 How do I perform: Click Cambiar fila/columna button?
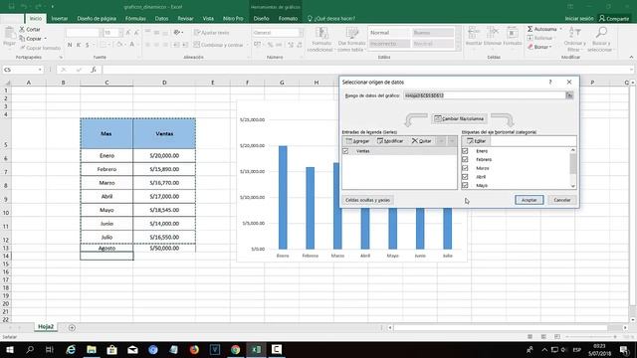pos(459,118)
